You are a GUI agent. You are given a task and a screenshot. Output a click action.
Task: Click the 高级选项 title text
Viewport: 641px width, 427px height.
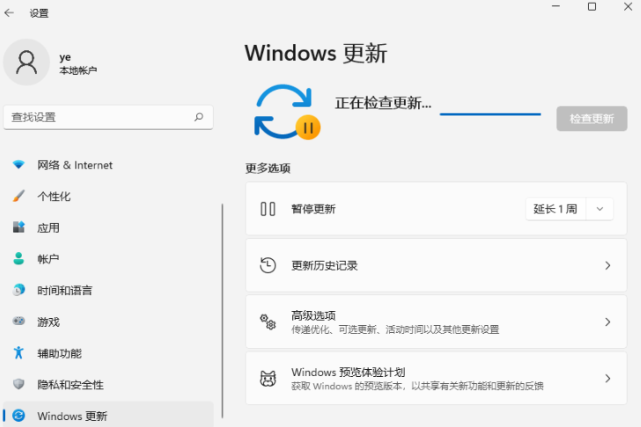click(x=313, y=315)
